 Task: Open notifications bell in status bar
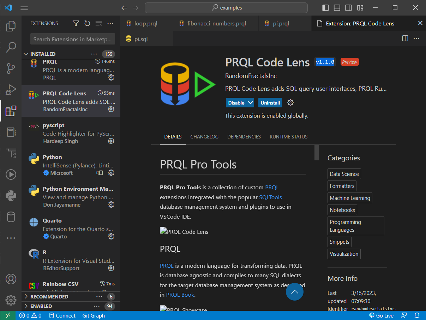(417, 315)
